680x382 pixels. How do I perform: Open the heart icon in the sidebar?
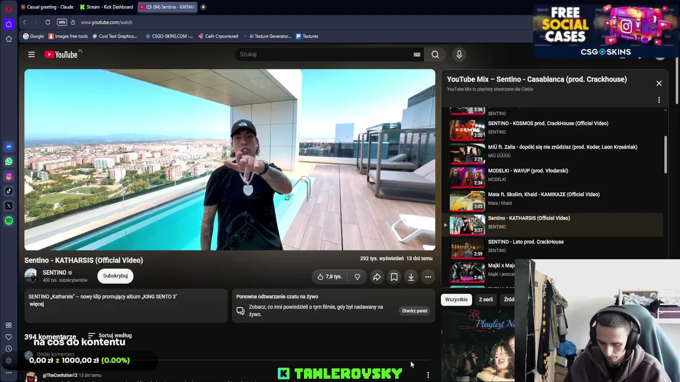[x=8, y=337]
